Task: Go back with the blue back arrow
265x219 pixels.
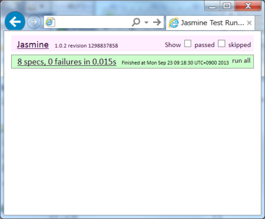Action: point(15,22)
